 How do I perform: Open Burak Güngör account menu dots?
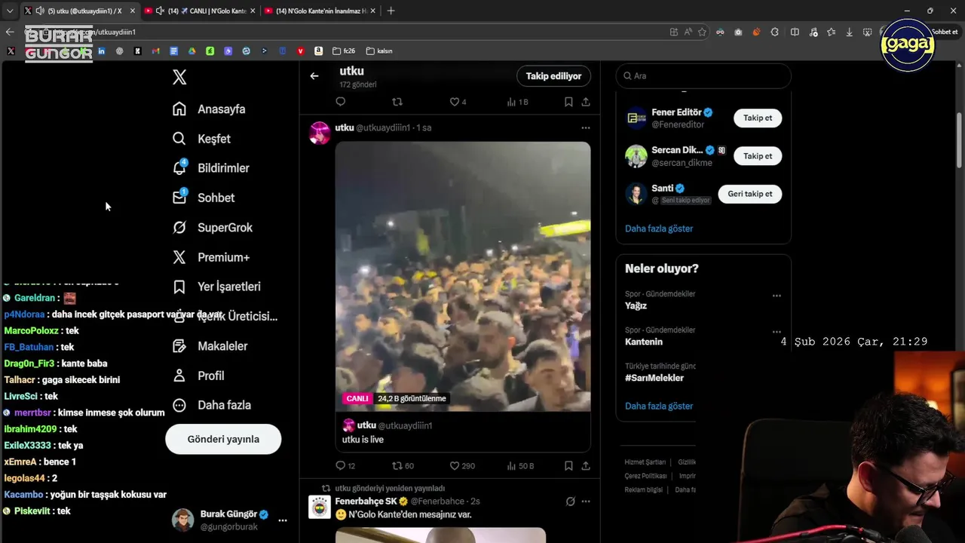(283, 520)
